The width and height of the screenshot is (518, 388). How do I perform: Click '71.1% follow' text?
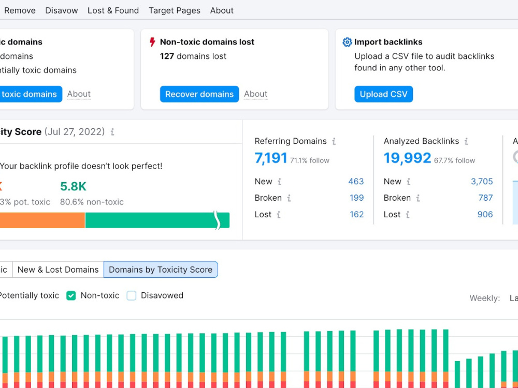coord(310,161)
